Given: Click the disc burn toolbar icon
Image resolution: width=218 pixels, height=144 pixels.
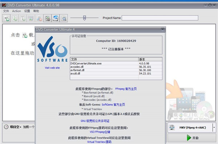Looking at the screenshot, I should click(56, 19).
